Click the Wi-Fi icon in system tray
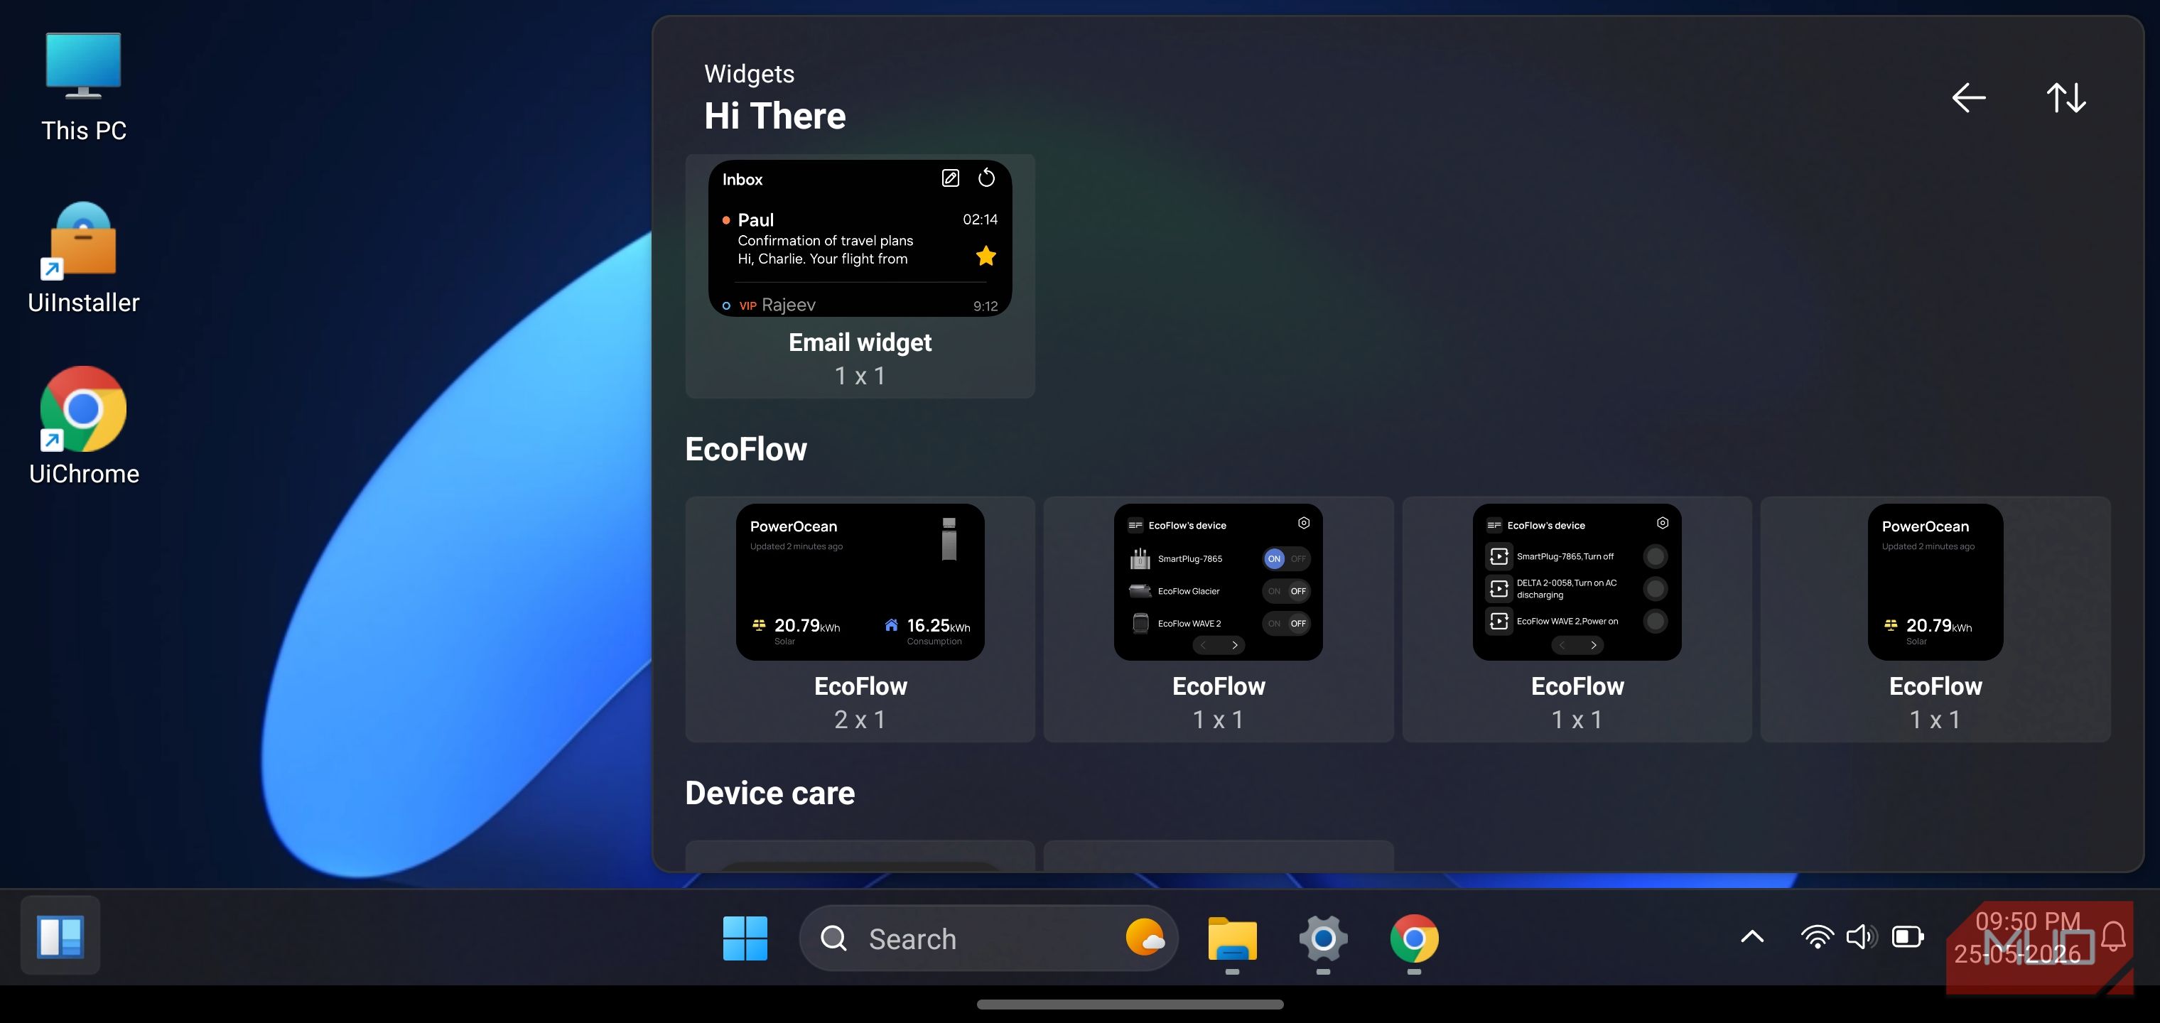Screen dimensions: 2160x1023 (x=1816, y=936)
